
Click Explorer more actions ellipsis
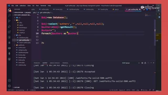29,9
